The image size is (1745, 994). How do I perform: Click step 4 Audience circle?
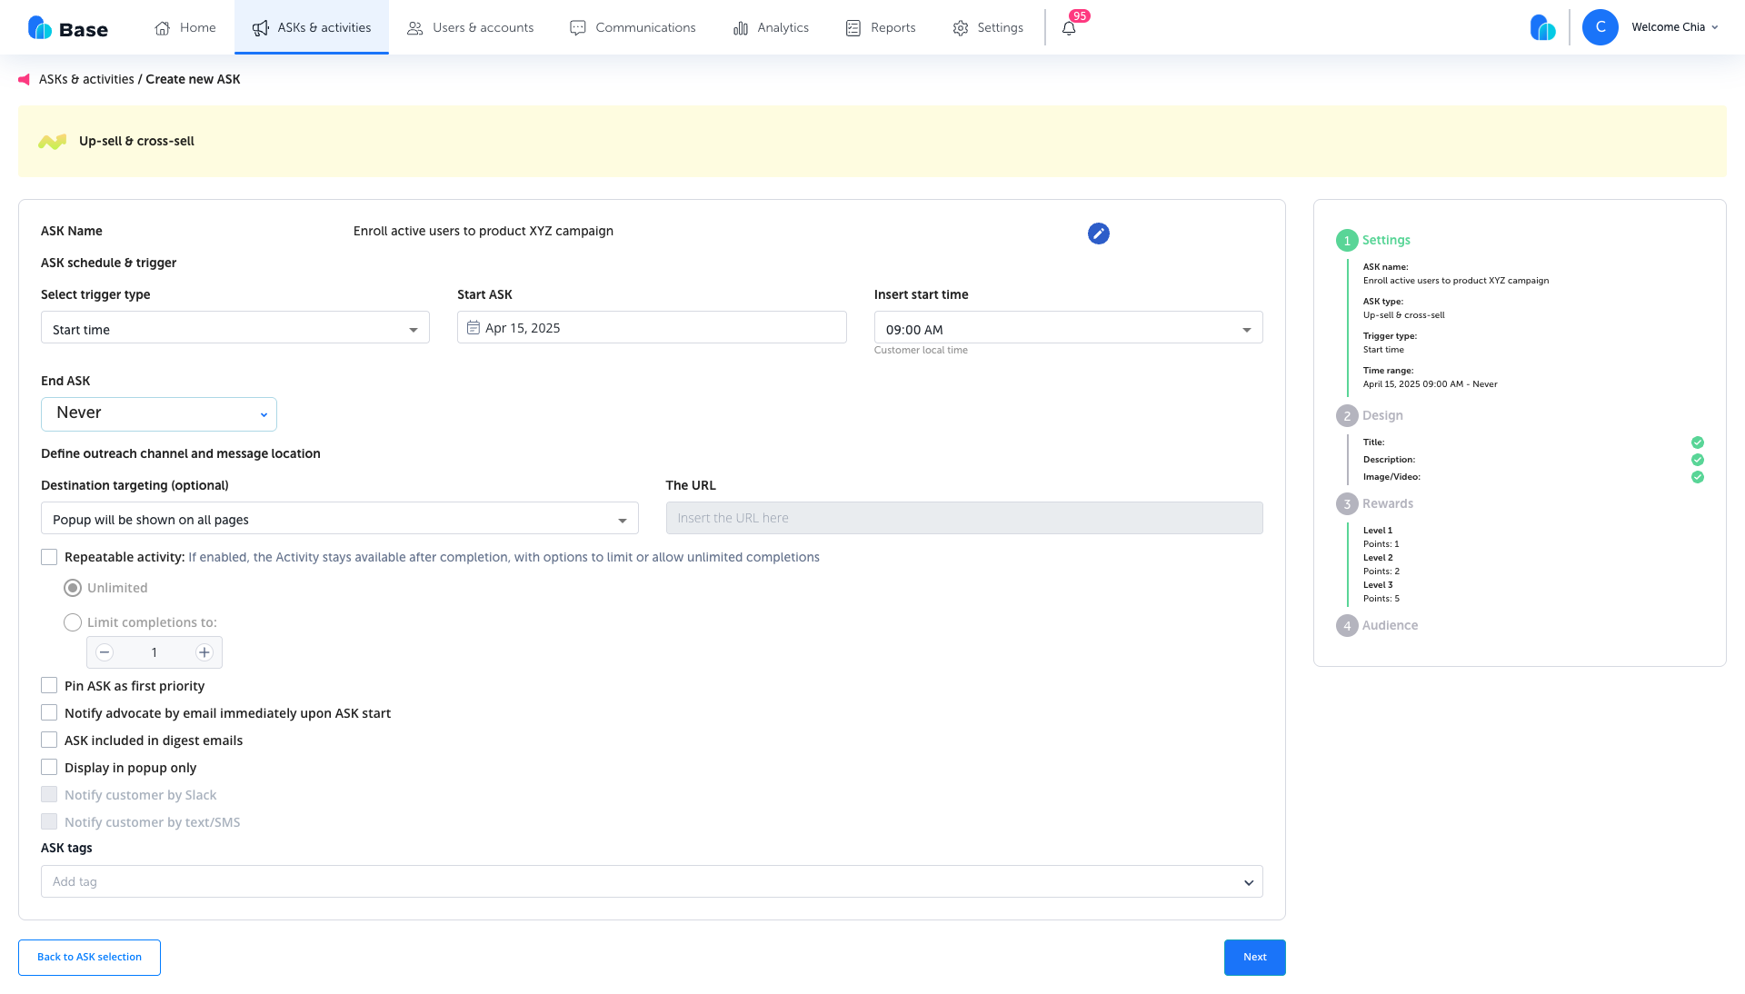pyautogui.click(x=1347, y=626)
